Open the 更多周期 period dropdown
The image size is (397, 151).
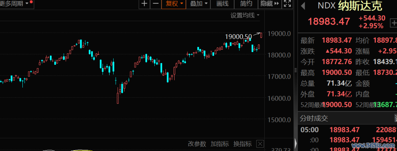tap(14, 4)
